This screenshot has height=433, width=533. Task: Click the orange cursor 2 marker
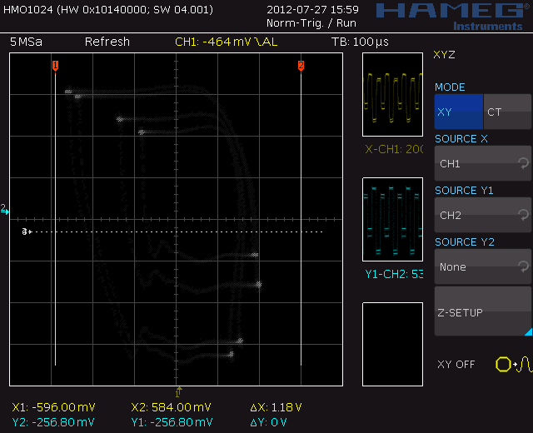click(301, 65)
